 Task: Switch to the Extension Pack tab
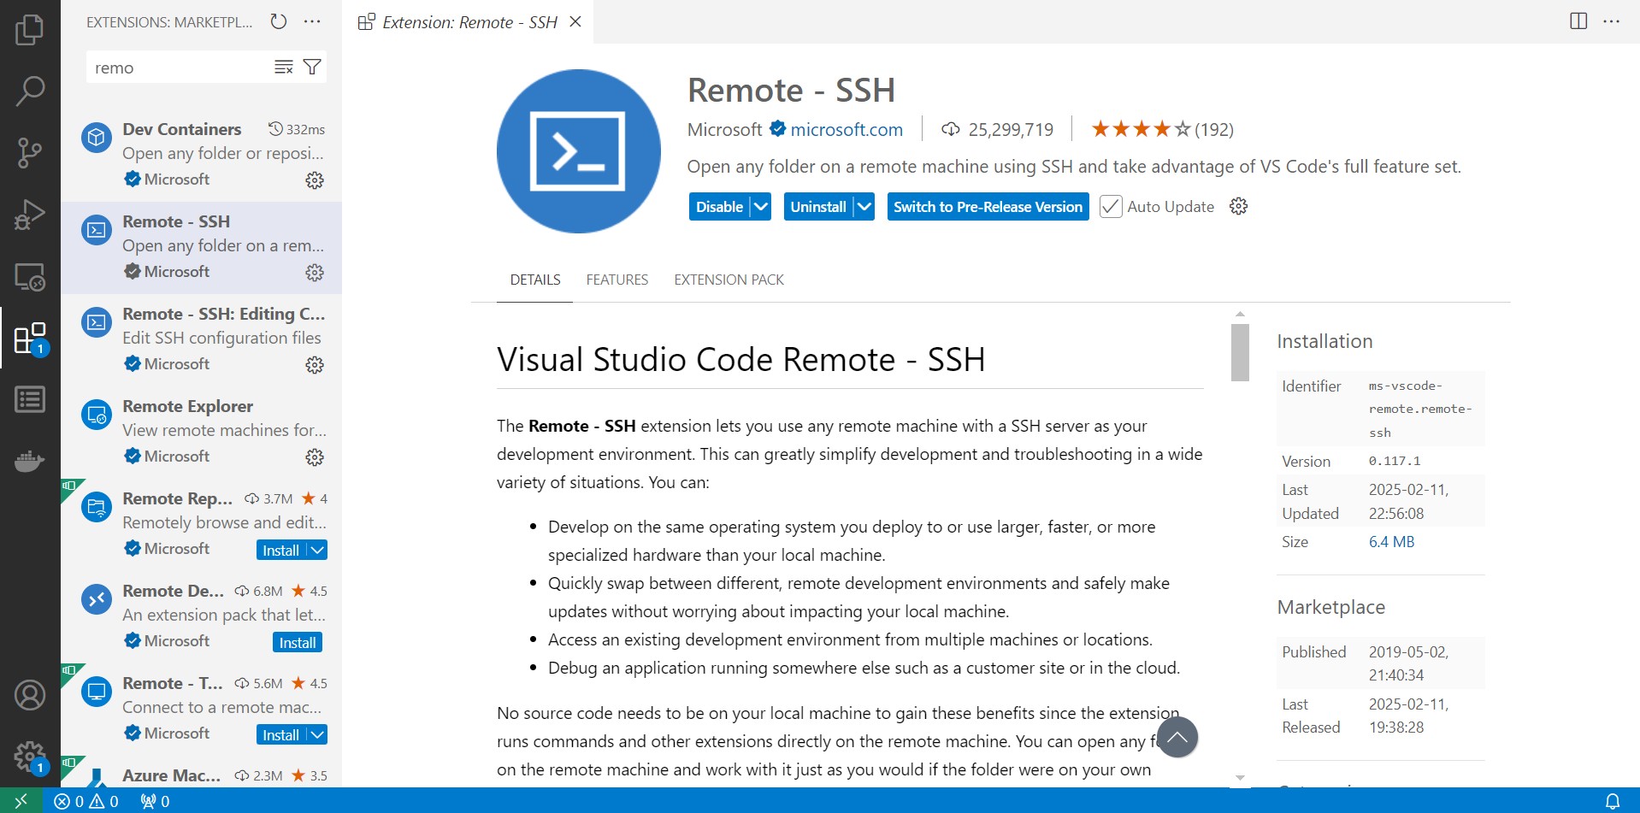(729, 280)
